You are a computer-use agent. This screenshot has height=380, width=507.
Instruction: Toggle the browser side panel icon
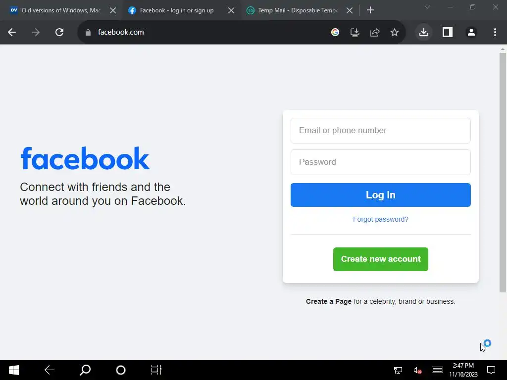[x=448, y=32]
